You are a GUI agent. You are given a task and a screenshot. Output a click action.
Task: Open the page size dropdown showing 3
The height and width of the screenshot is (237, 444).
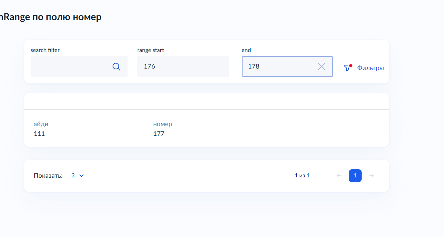coord(73,176)
